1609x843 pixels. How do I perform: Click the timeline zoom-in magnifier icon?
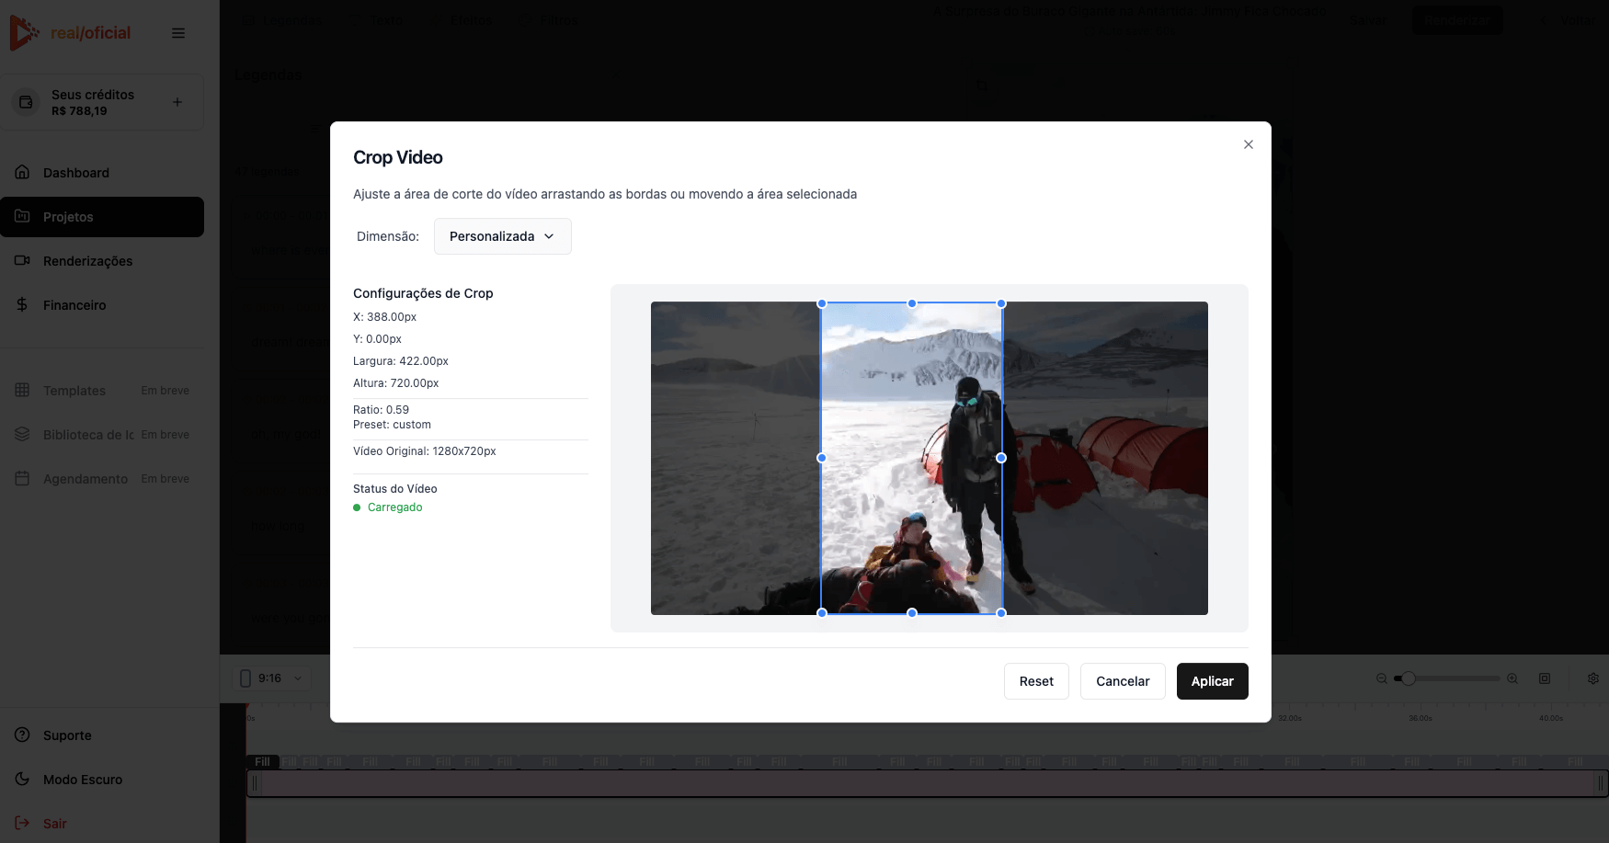point(1512,678)
